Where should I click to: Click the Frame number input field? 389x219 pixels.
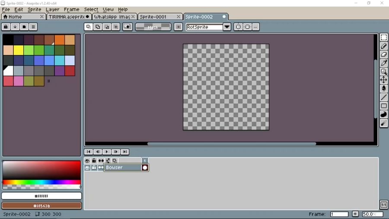[339, 214]
